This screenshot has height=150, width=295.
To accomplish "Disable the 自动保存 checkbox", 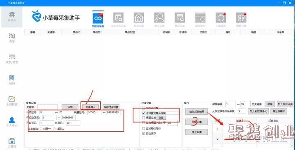I will click(x=144, y=134).
